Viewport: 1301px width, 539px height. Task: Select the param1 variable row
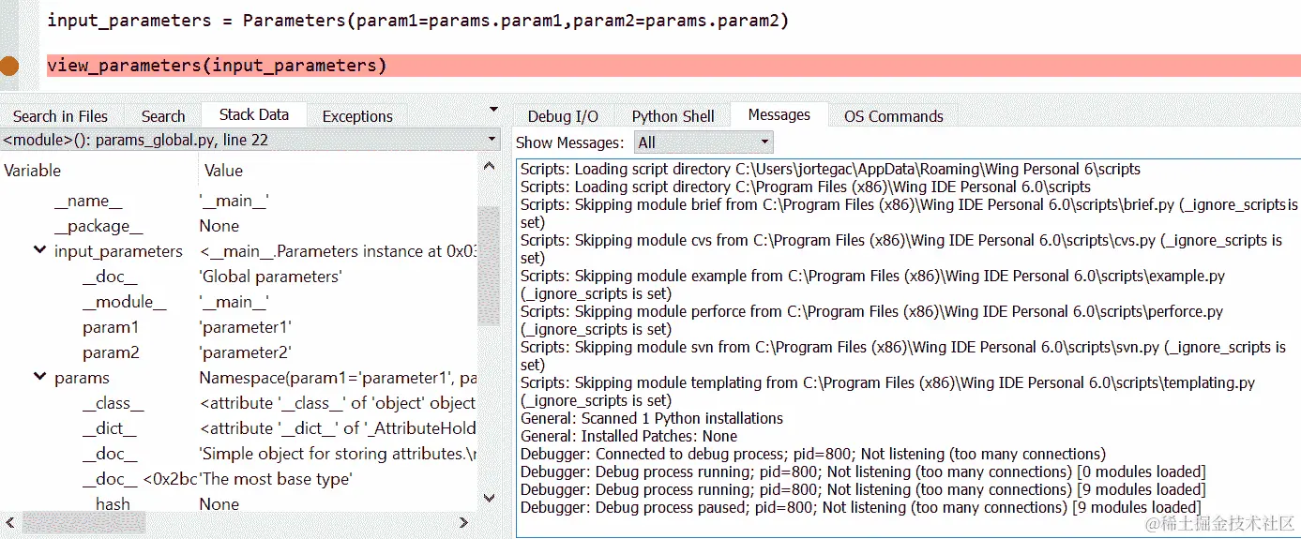(x=111, y=327)
